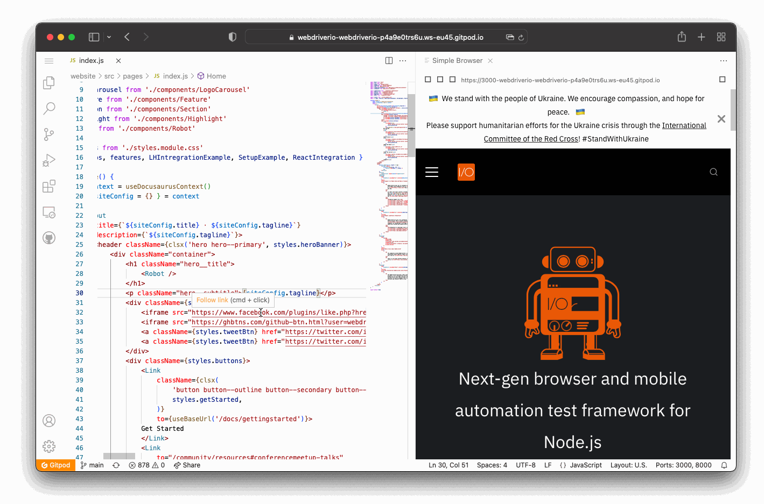Open the Explorer view in the activity bar
The height and width of the screenshot is (504, 764).
[49, 82]
